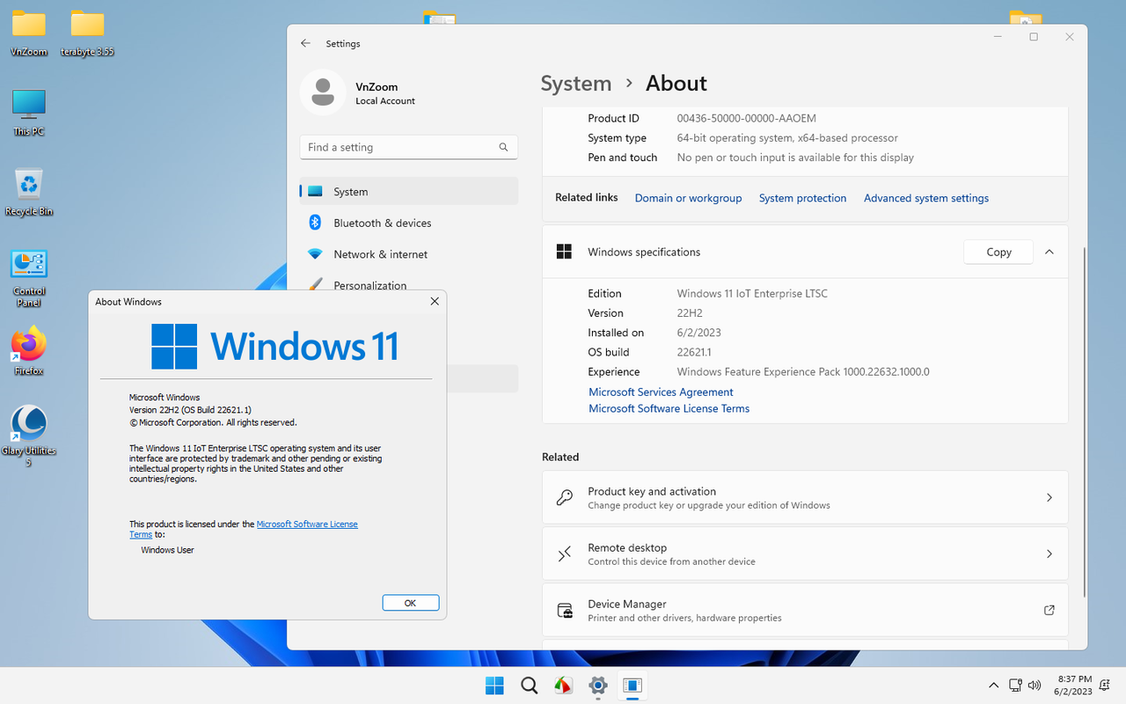This screenshot has height=704, width=1126.
Task: Open System protection link
Action: pos(802,198)
